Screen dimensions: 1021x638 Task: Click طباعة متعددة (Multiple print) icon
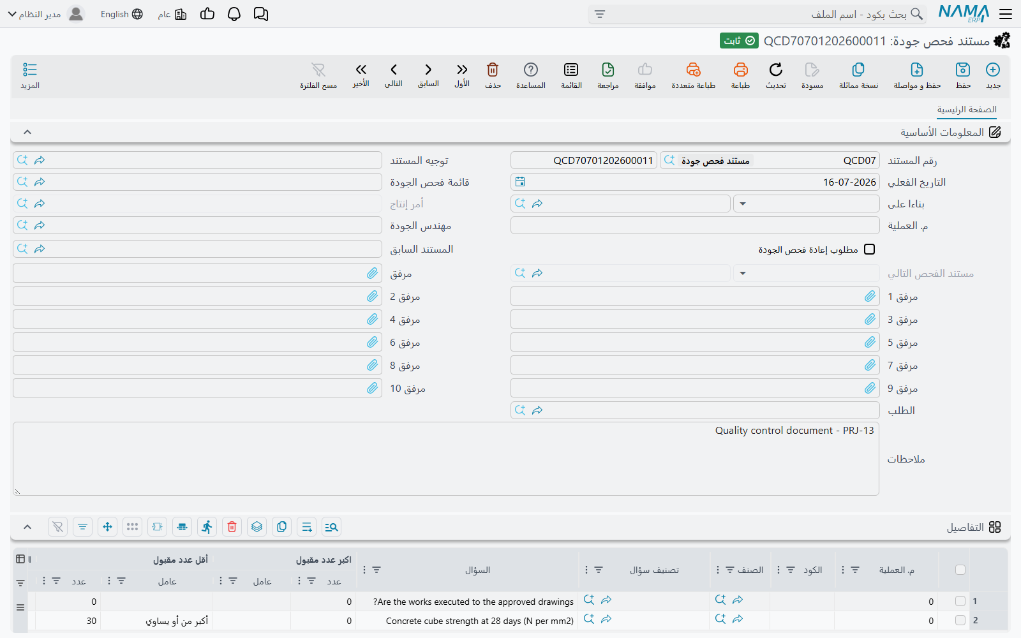[693, 70]
